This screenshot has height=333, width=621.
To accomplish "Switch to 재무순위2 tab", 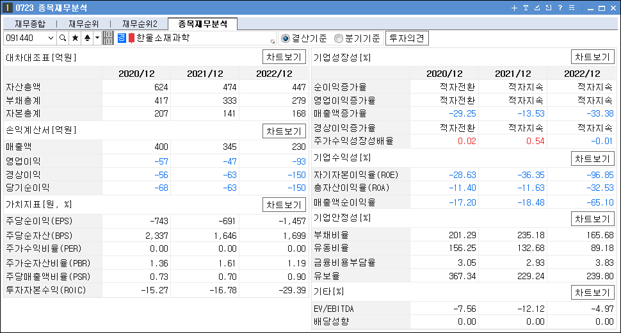I will [x=140, y=24].
